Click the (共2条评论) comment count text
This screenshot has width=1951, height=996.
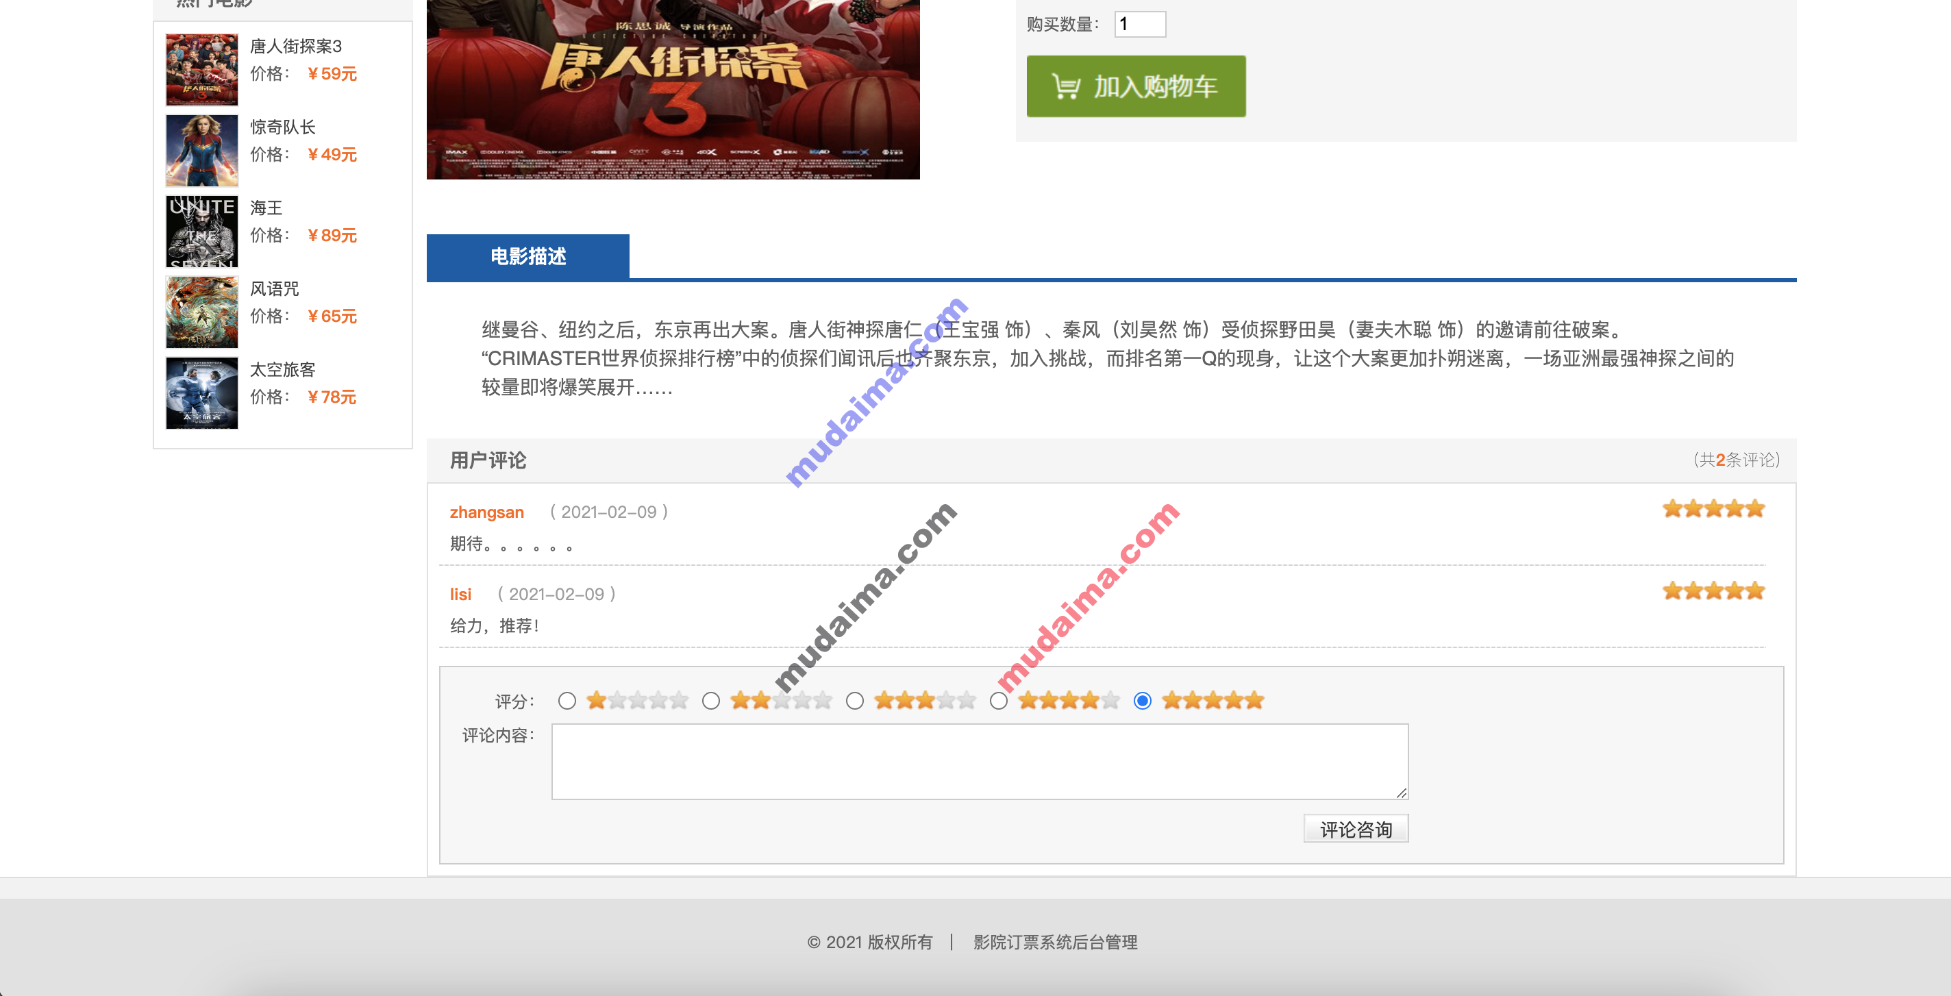coord(1737,460)
